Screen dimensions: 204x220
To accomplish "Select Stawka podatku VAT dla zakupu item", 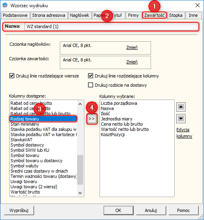I will (x=43, y=129).
